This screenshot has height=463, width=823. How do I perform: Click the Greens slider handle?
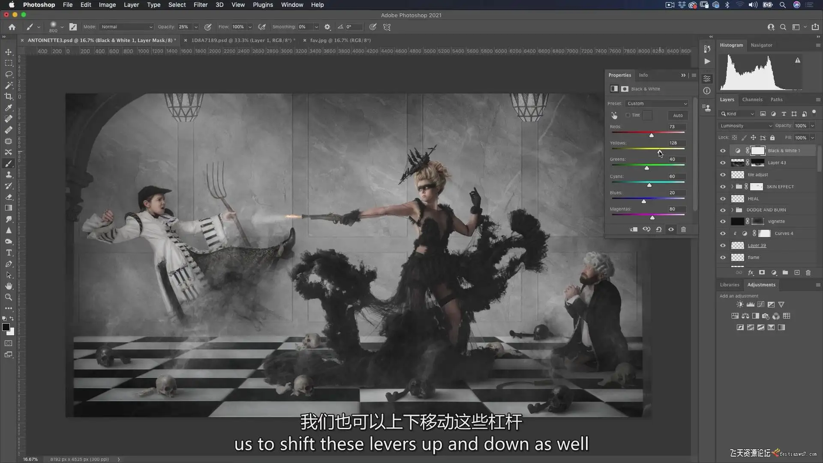pyautogui.click(x=647, y=168)
